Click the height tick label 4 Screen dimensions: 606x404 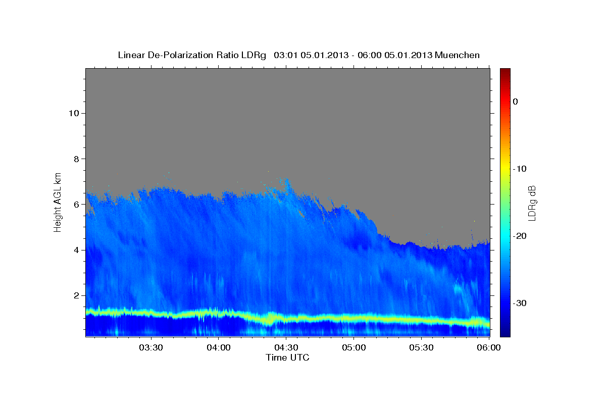pos(75,250)
